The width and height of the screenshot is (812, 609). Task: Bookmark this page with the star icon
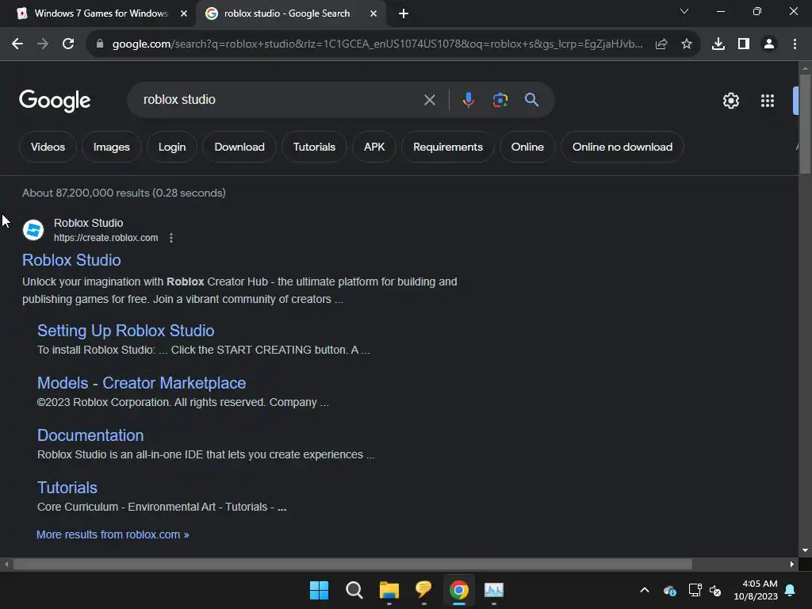687,44
